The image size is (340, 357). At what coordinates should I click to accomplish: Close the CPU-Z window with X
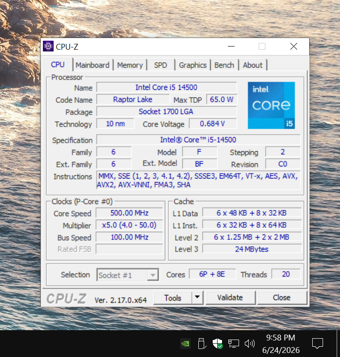[294, 47]
